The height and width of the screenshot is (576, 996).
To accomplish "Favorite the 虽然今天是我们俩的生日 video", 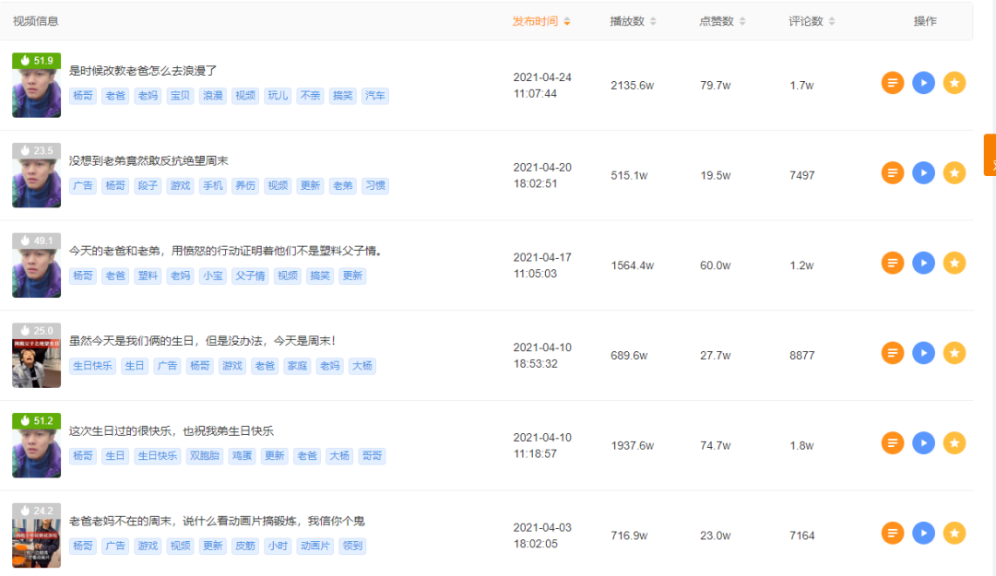I will tap(954, 352).
